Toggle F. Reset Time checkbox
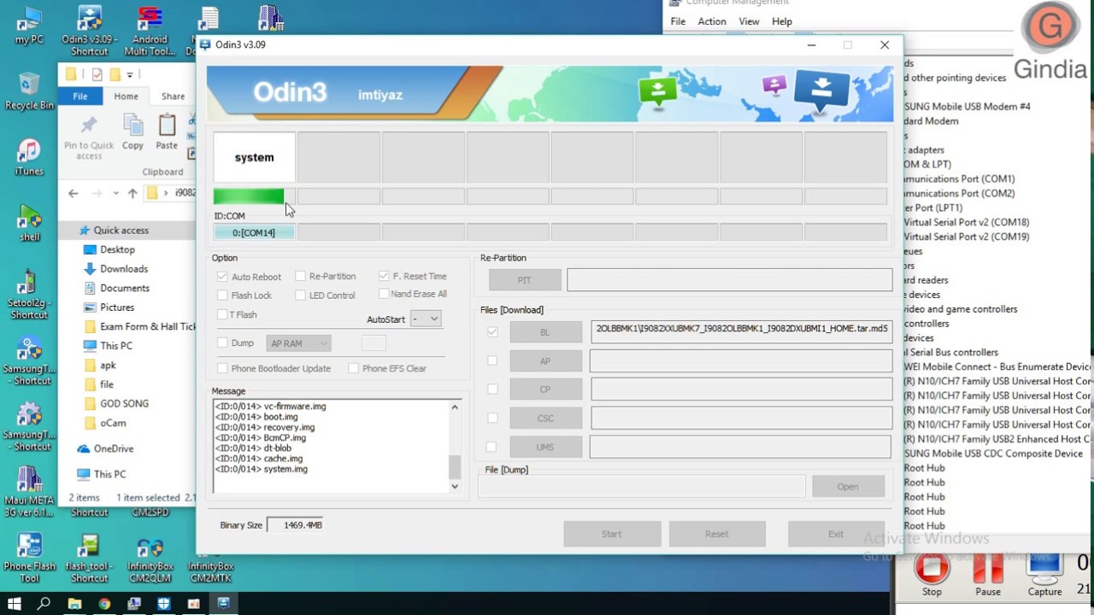The height and width of the screenshot is (615, 1094). 384,276
